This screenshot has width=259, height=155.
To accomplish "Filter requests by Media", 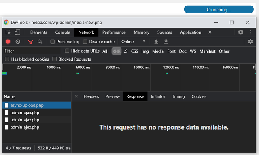I will (x=158, y=51).
